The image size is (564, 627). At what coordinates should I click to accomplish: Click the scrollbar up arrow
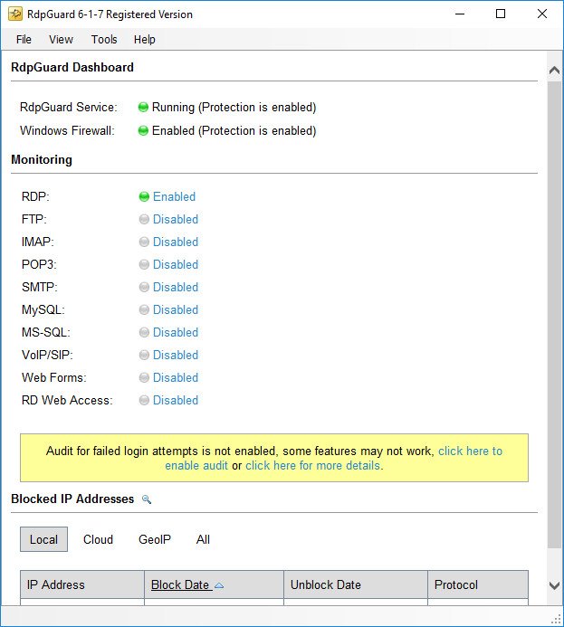554,71
